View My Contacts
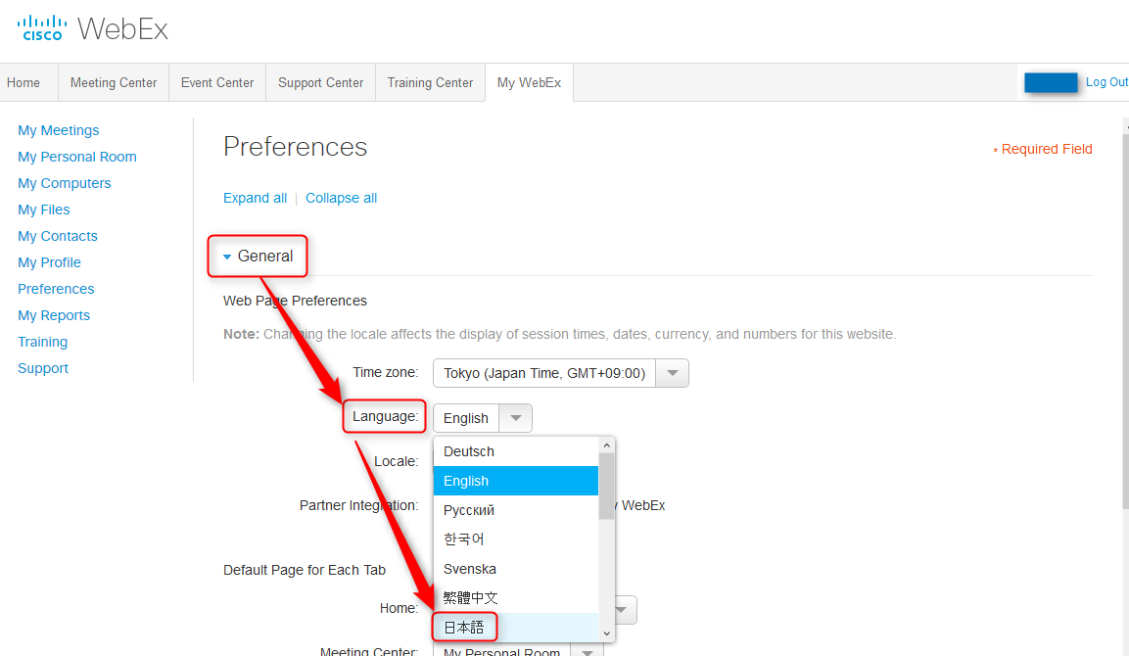The width and height of the screenshot is (1129, 656). 58,236
